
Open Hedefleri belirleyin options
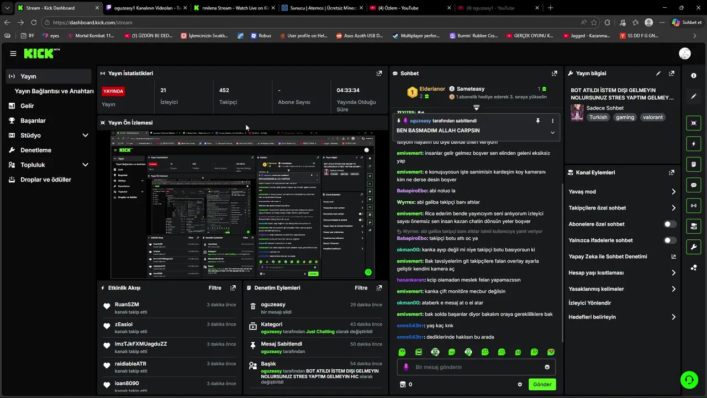622,317
